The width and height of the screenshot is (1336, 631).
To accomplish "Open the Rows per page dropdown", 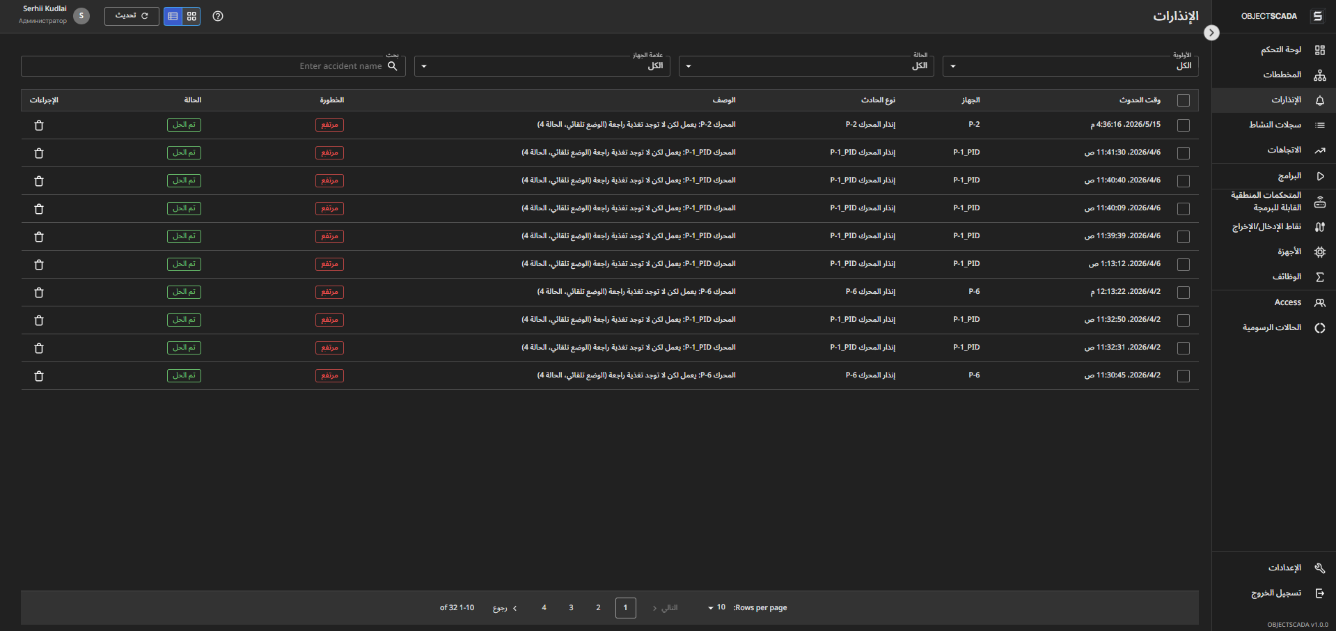I will click(x=716, y=608).
